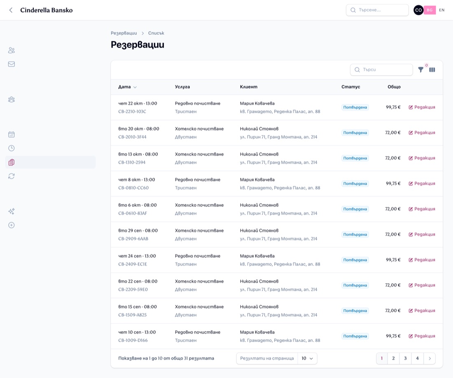Image resolution: width=453 pixels, height=378 pixels.
Task: Click the Статус column header
Action: tap(351, 87)
